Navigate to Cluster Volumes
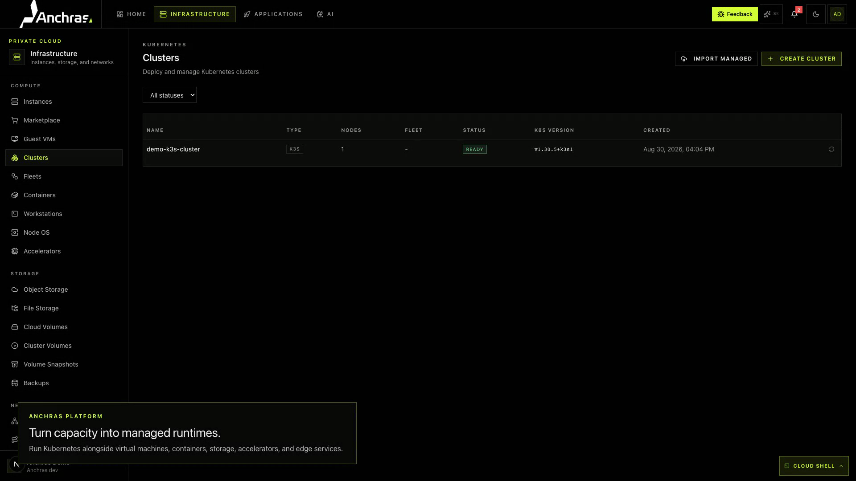Image resolution: width=856 pixels, height=481 pixels. (x=64, y=346)
